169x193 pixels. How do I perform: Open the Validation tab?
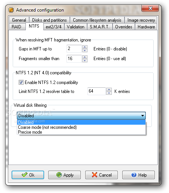coord(76,27)
